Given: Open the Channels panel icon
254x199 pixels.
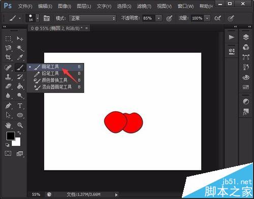Looking at the screenshot, I should point(246,47).
